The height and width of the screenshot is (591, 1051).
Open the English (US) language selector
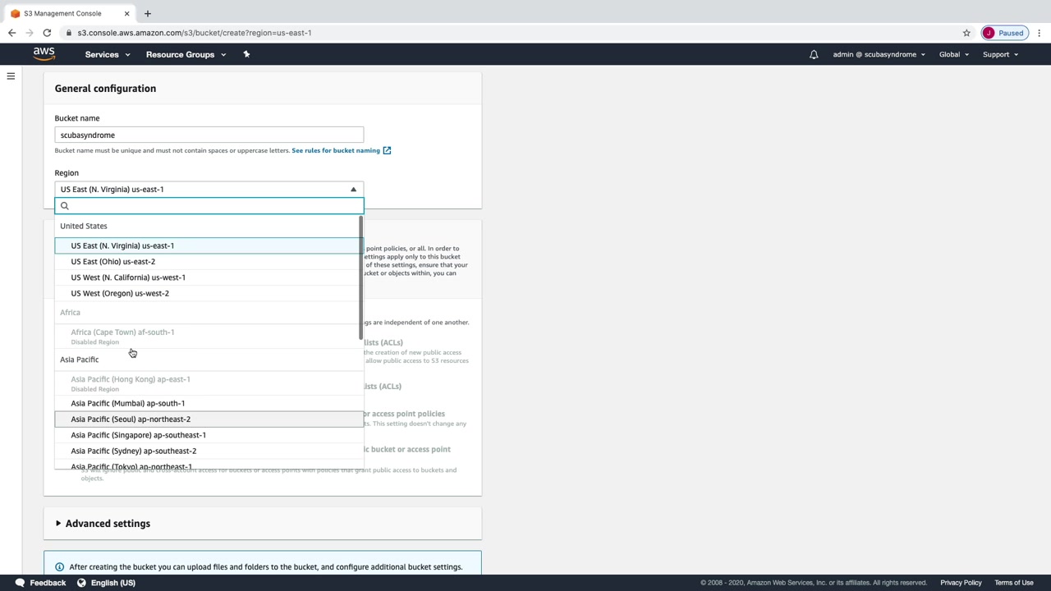[113, 583]
